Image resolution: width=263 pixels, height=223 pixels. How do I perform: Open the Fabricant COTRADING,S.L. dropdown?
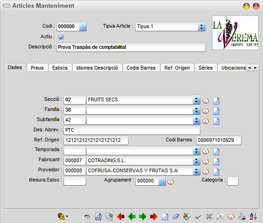[196, 161]
